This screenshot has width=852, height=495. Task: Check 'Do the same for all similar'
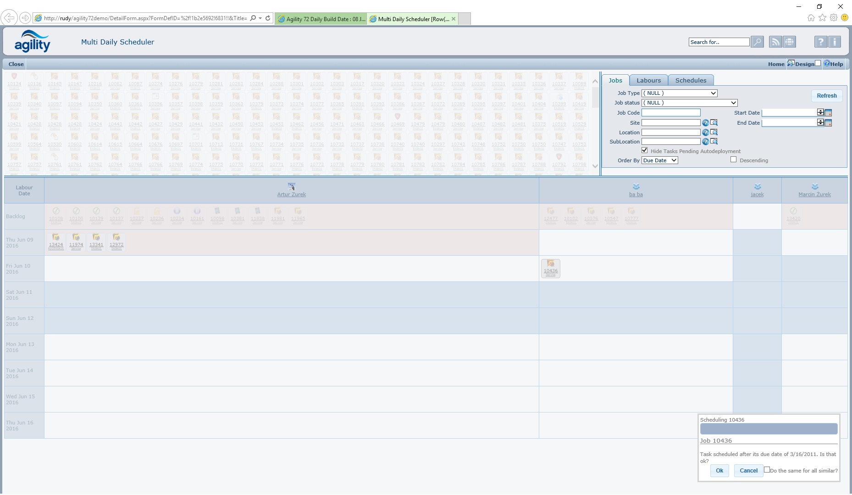pyautogui.click(x=767, y=470)
